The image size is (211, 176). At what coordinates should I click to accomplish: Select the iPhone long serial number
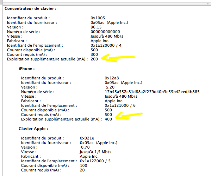point(152,92)
